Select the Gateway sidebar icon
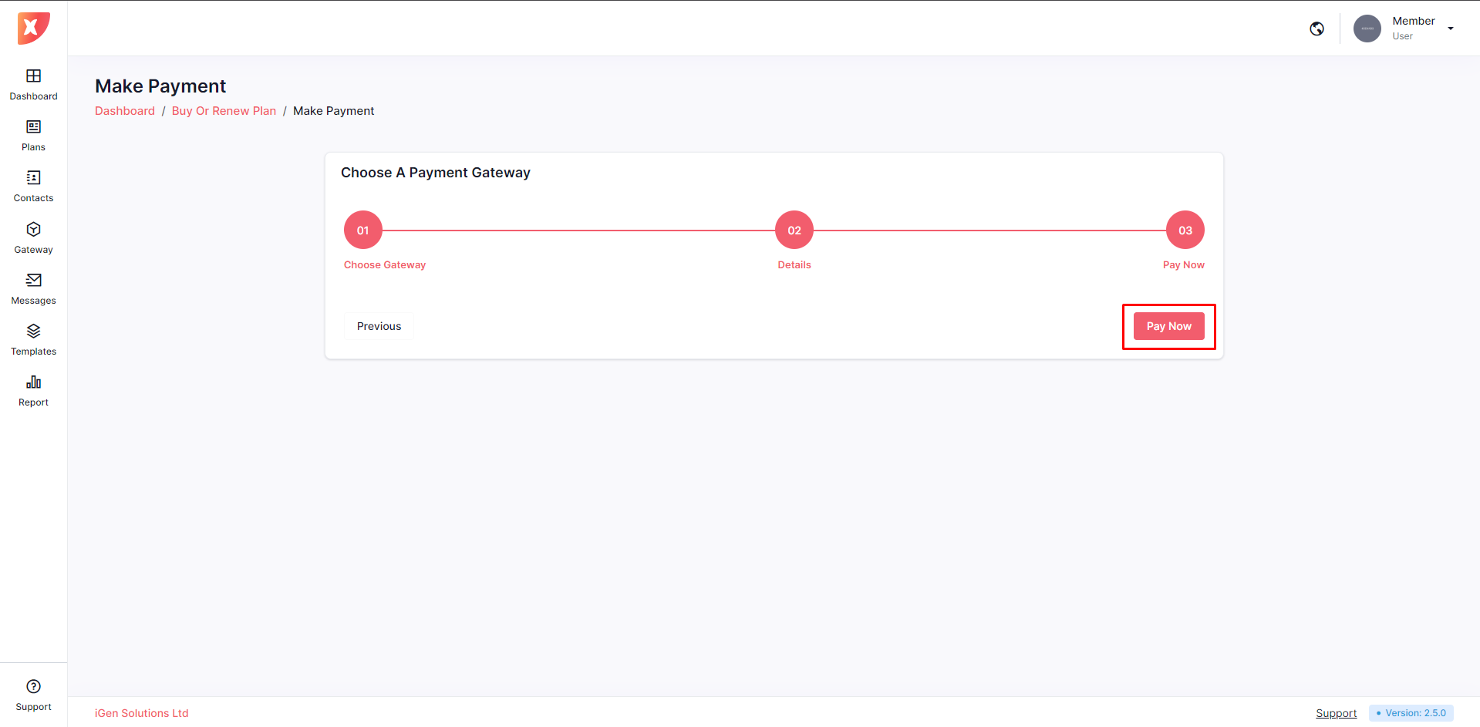The width and height of the screenshot is (1480, 727). [33, 230]
